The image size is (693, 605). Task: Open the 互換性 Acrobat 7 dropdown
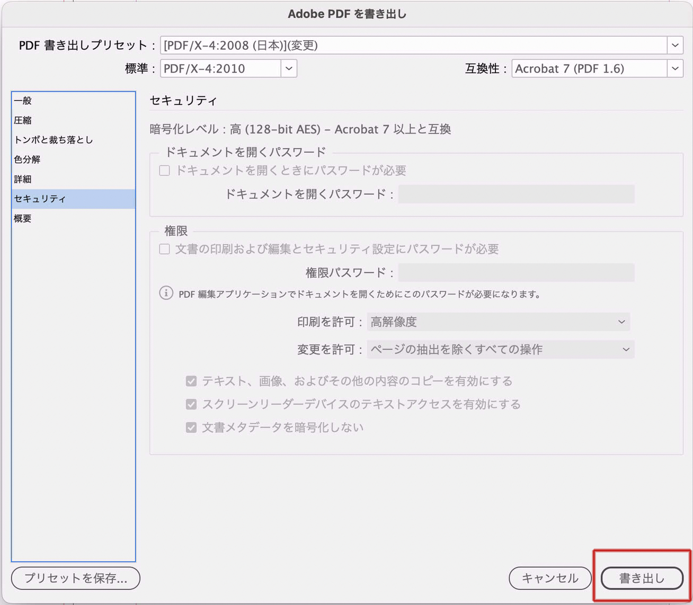[x=674, y=68]
